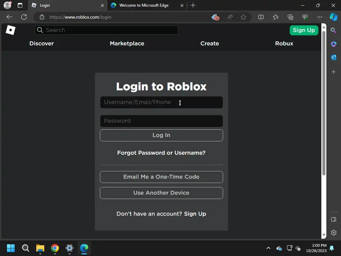Click the scrollbar up arrow
The height and width of the screenshot is (256, 341).
click(x=324, y=27)
